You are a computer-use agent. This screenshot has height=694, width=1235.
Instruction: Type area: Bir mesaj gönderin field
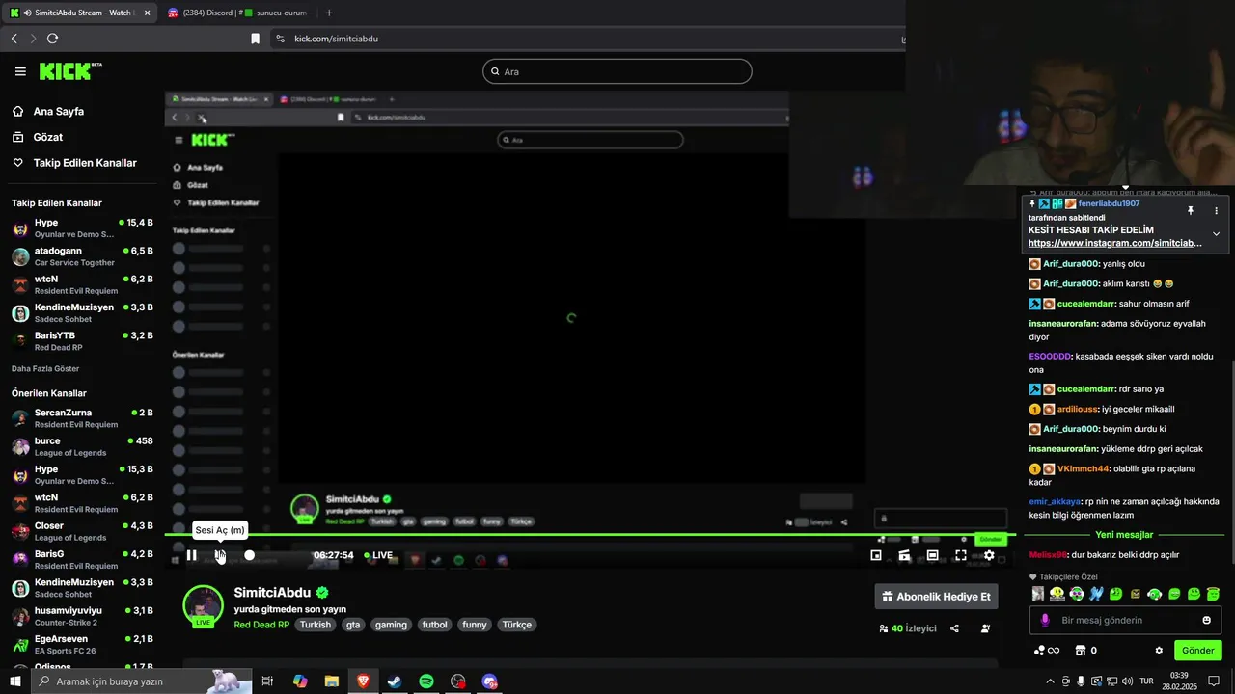[x=1124, y=620]
